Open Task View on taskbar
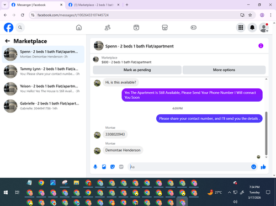Screen dimensions: 276x206 tap(17, 193)
